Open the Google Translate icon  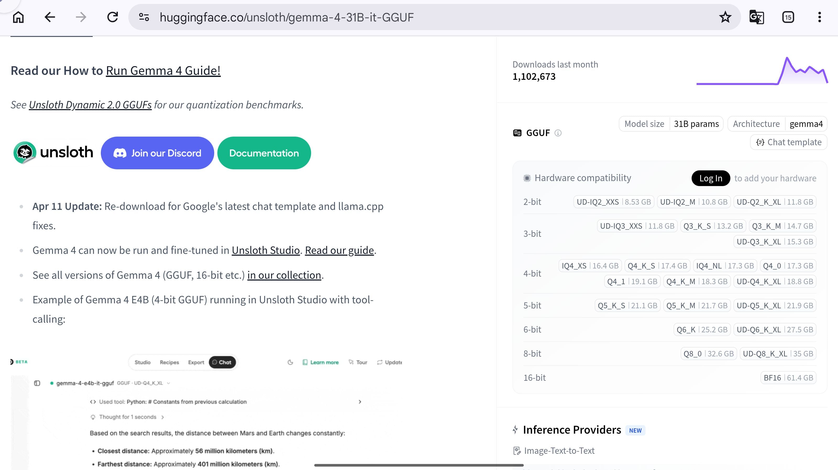pos(756,17)
